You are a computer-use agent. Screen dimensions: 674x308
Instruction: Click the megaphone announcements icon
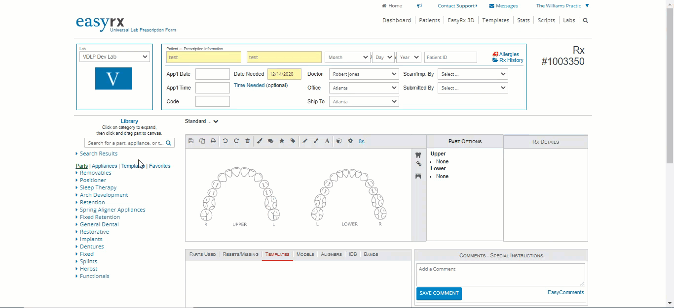click(419, 6)
